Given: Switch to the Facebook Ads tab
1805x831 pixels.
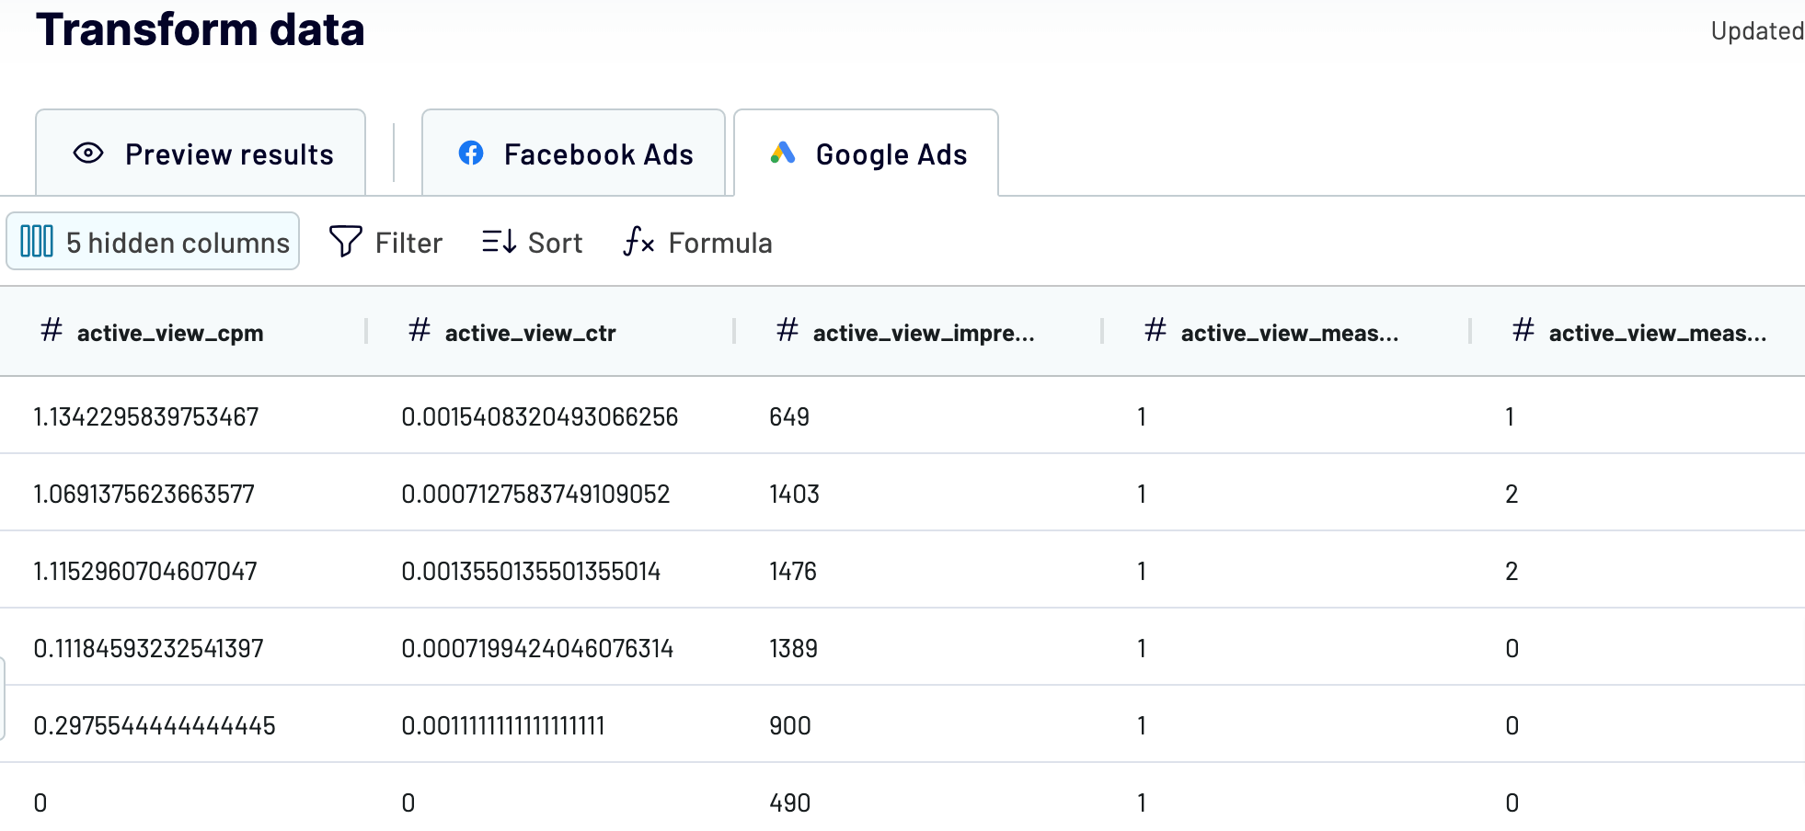Looking at the screenshot, I should [x=598, y=154].
